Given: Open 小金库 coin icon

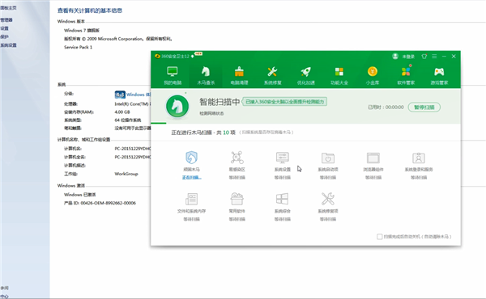Looking at the screenshot, I should click(373, 75).
